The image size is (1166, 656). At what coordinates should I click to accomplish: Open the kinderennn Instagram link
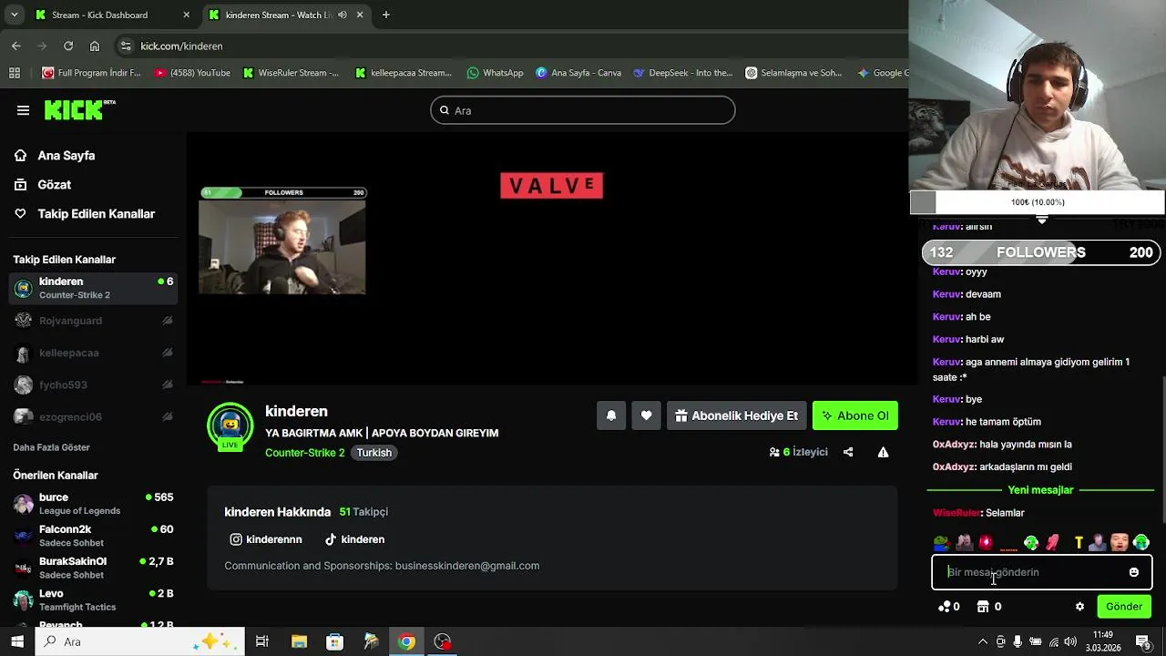pos(266,539)
